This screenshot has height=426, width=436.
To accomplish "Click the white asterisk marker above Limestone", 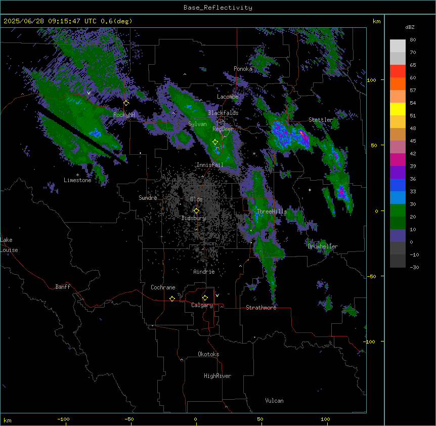I will [77, 175].
